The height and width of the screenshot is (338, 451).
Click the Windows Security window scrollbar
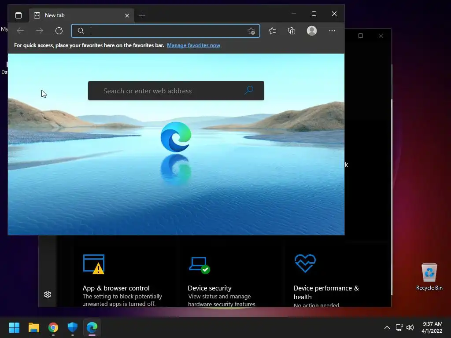[392, 197]
